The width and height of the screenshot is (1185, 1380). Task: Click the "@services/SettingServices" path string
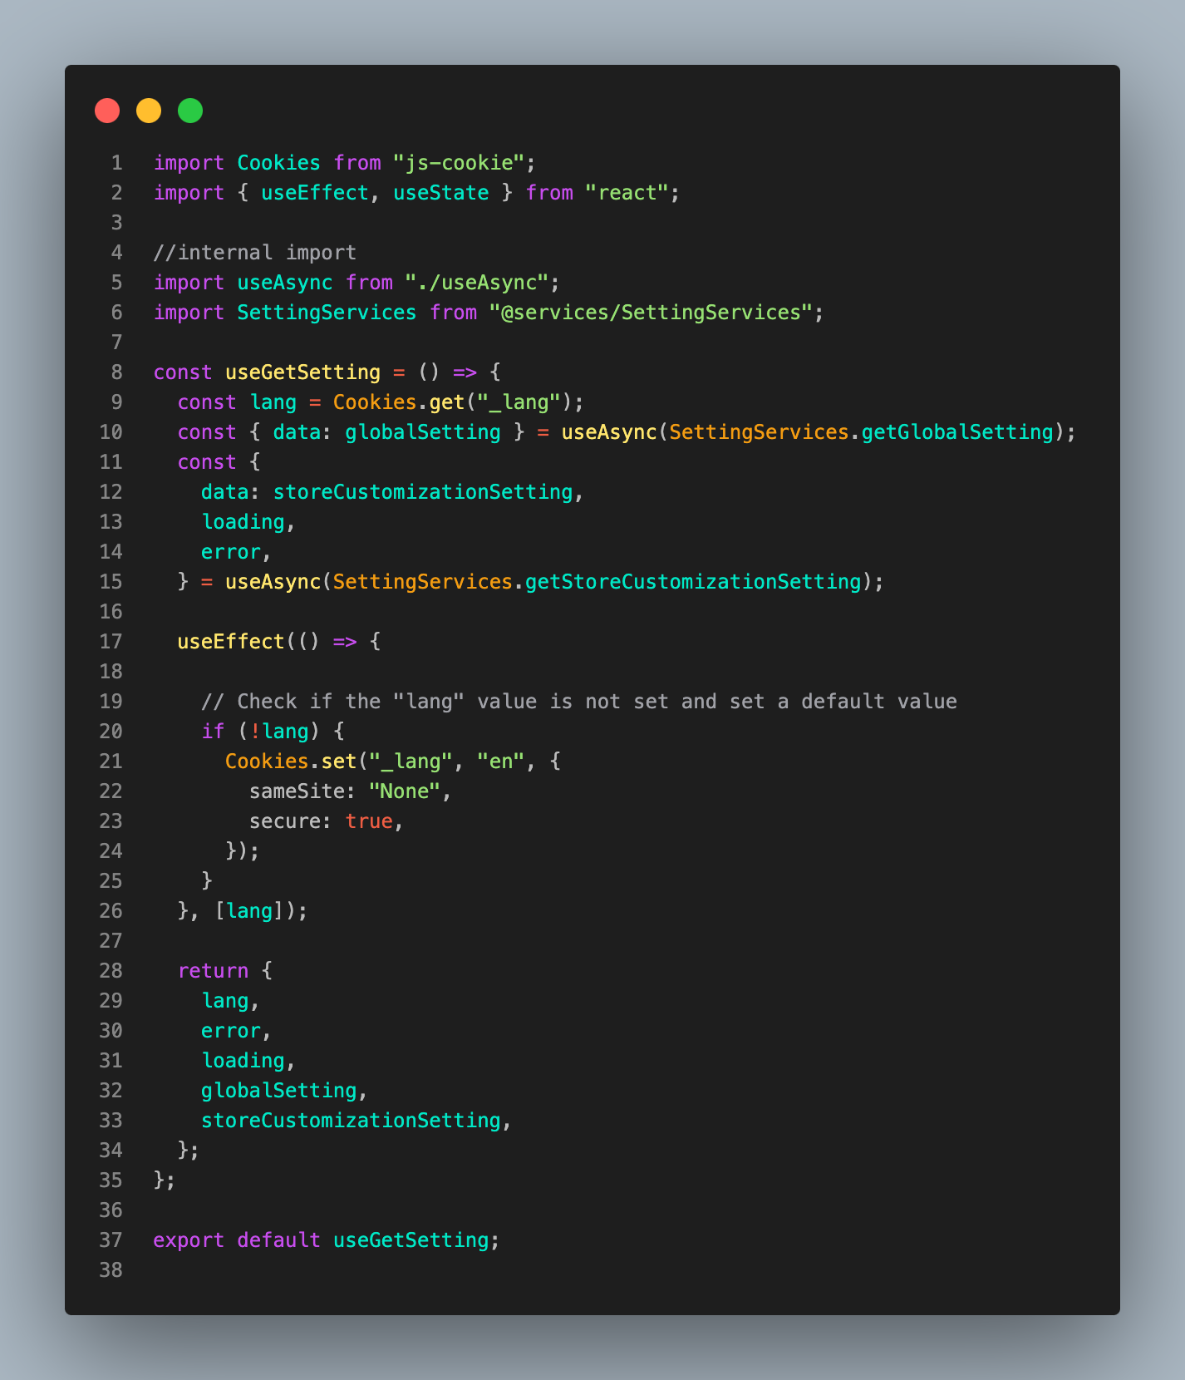pos(651,313)
